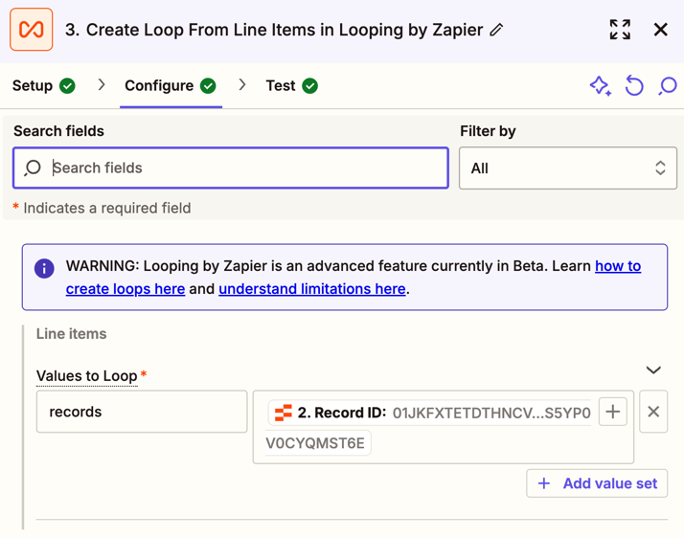Click the 2. Record ID mapped pill
684x538 pixels.
pos(430,413)
